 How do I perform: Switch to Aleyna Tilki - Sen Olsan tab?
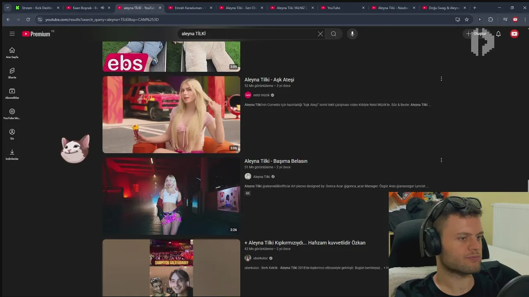[241, 8]
